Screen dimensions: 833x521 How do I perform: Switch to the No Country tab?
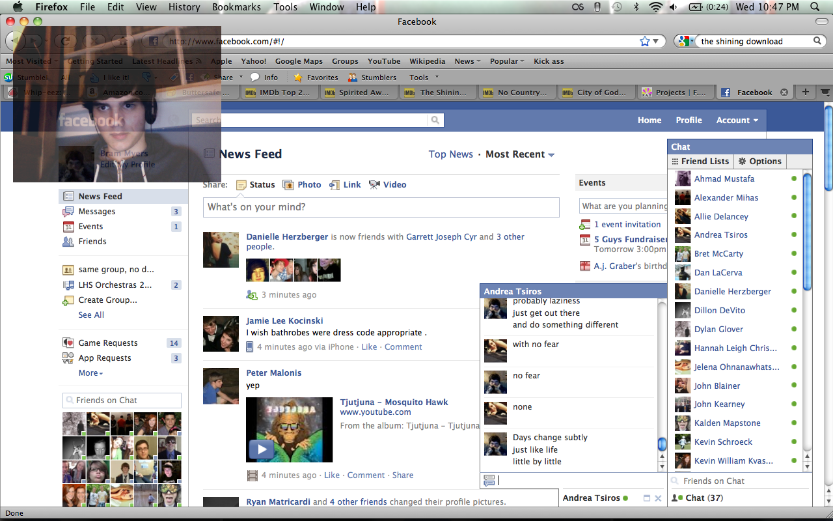point(517,92)
